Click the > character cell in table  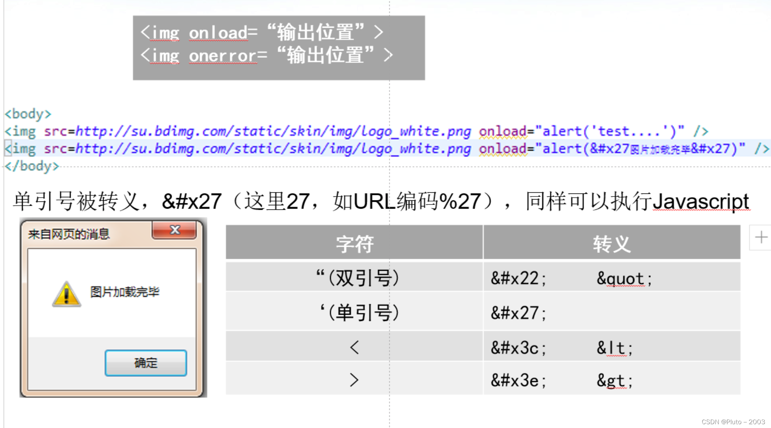354,379
